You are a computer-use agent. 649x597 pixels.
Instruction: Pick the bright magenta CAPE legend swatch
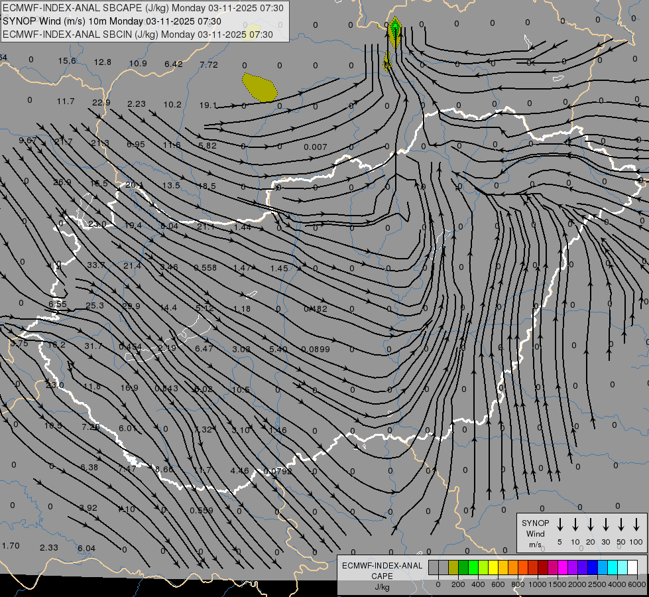click(x=563, y=567)
